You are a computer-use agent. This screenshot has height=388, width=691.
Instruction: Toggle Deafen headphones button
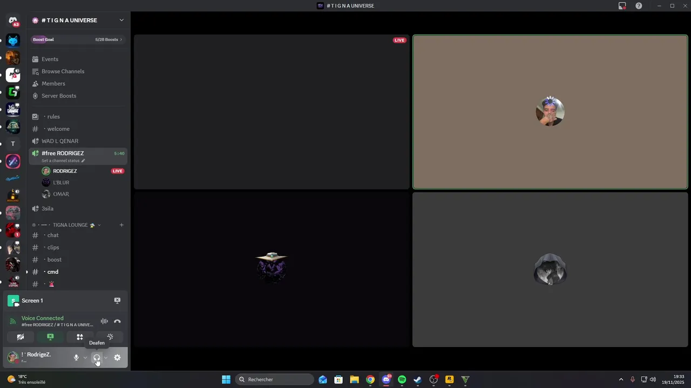(x=97, y=357)
